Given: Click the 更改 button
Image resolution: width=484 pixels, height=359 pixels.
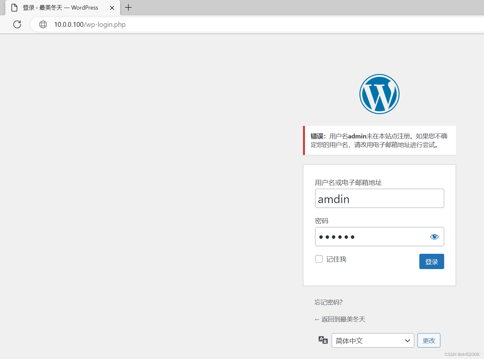Looking at the screenshot, I should [429, 341].
